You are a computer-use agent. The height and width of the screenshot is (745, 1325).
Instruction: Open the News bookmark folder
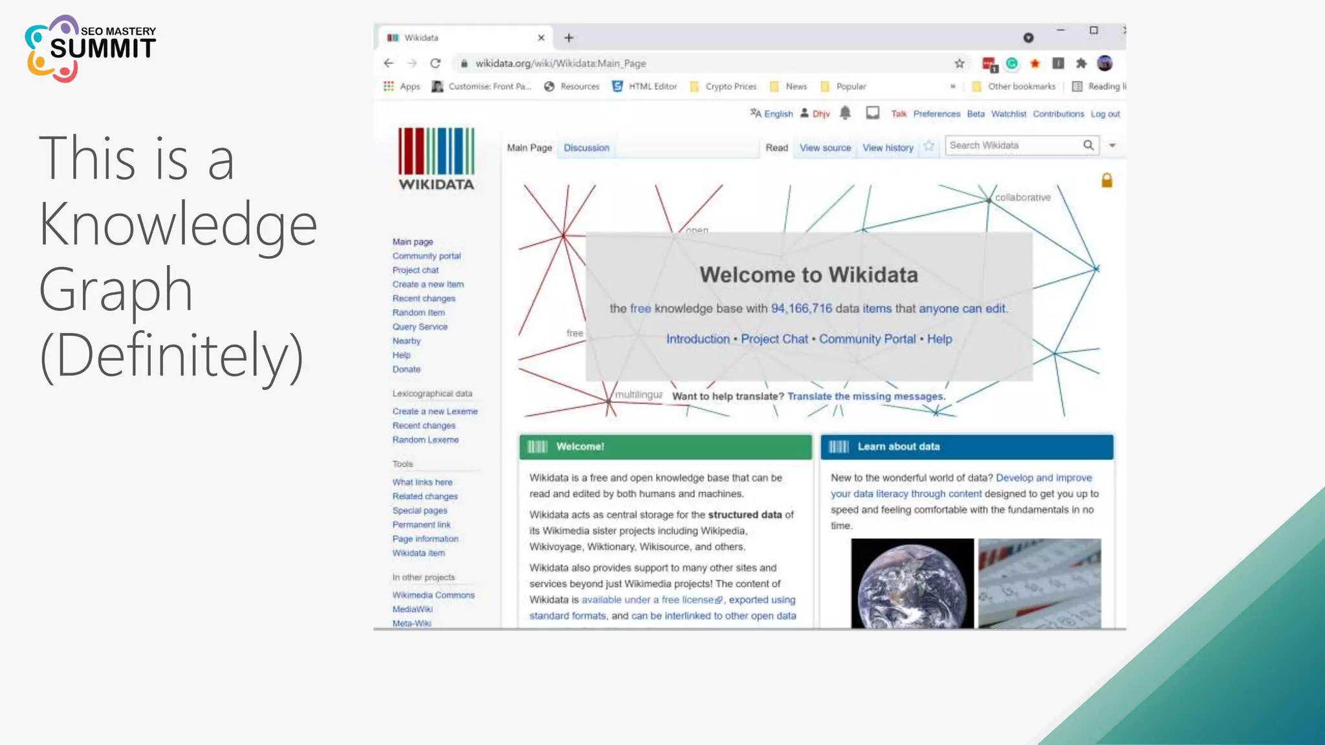point(789,86)
